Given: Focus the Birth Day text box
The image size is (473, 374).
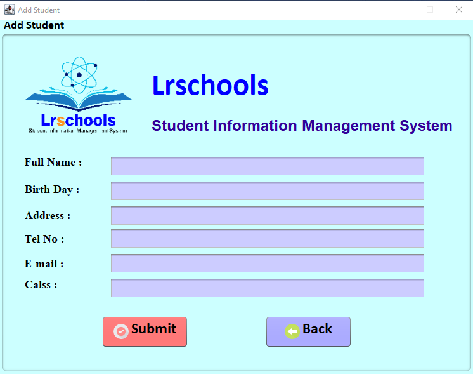Looking at the screenshot, I should click(x=268, y=190).
